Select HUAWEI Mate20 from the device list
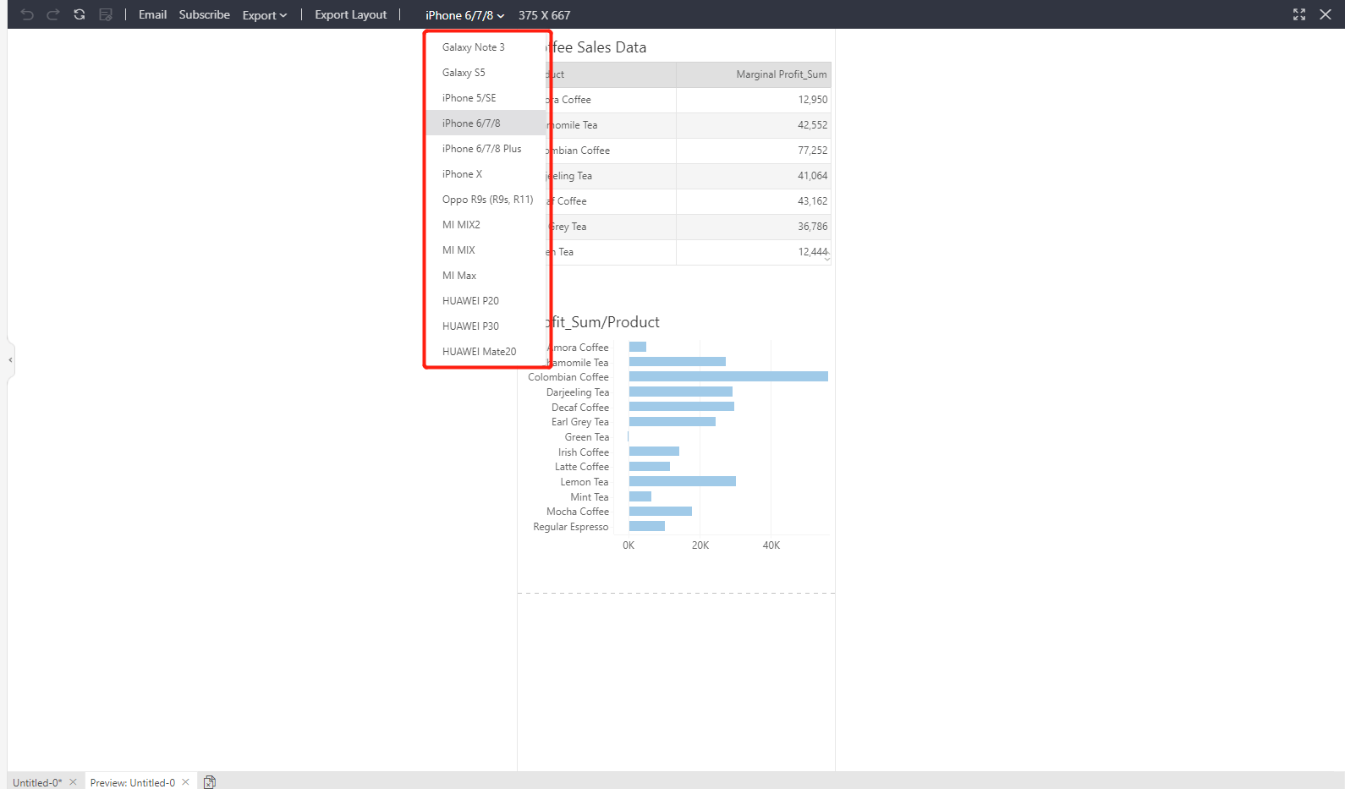The height and width of the screenshot is (789, 1345). [486, 352]
